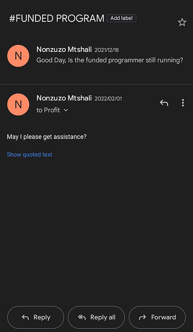Click the right arrow icon inside Forward
The image size is (193, 332).
click(x=142, y=317)
